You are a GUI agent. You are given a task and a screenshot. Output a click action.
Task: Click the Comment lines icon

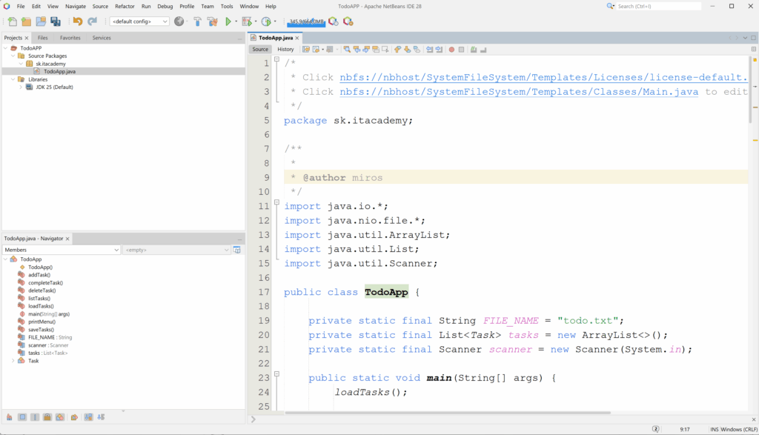pos(474,50)
